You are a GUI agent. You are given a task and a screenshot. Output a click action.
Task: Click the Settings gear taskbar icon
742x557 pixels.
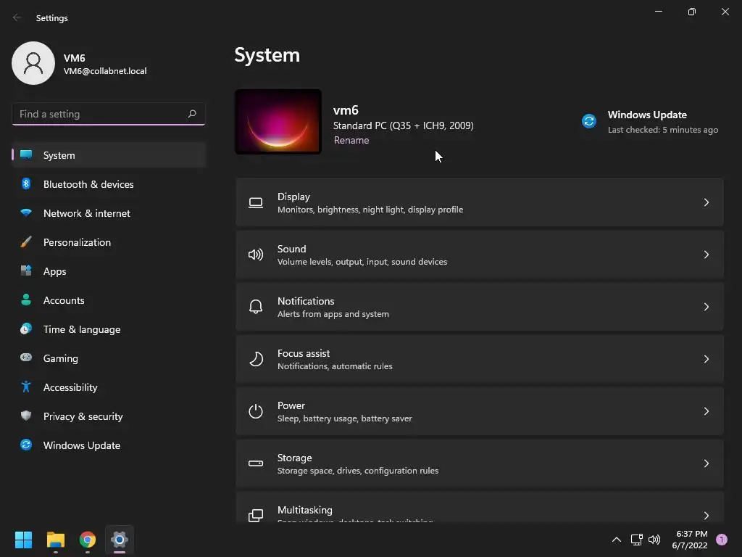click(120, 540)
